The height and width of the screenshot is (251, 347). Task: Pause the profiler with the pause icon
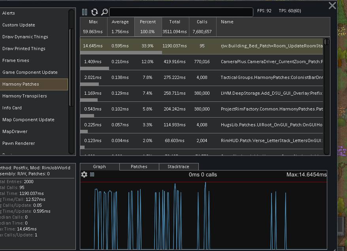click(85, 12)
